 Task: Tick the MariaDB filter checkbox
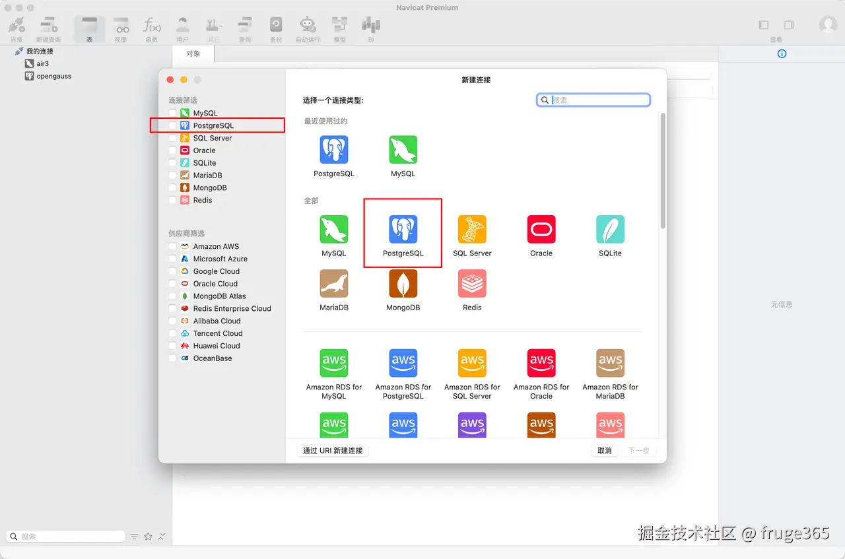point(173,176)
